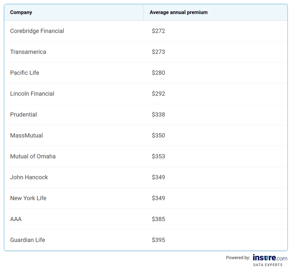
Task: Select the Corebridge Financial company name
Action: pos(37,31)
